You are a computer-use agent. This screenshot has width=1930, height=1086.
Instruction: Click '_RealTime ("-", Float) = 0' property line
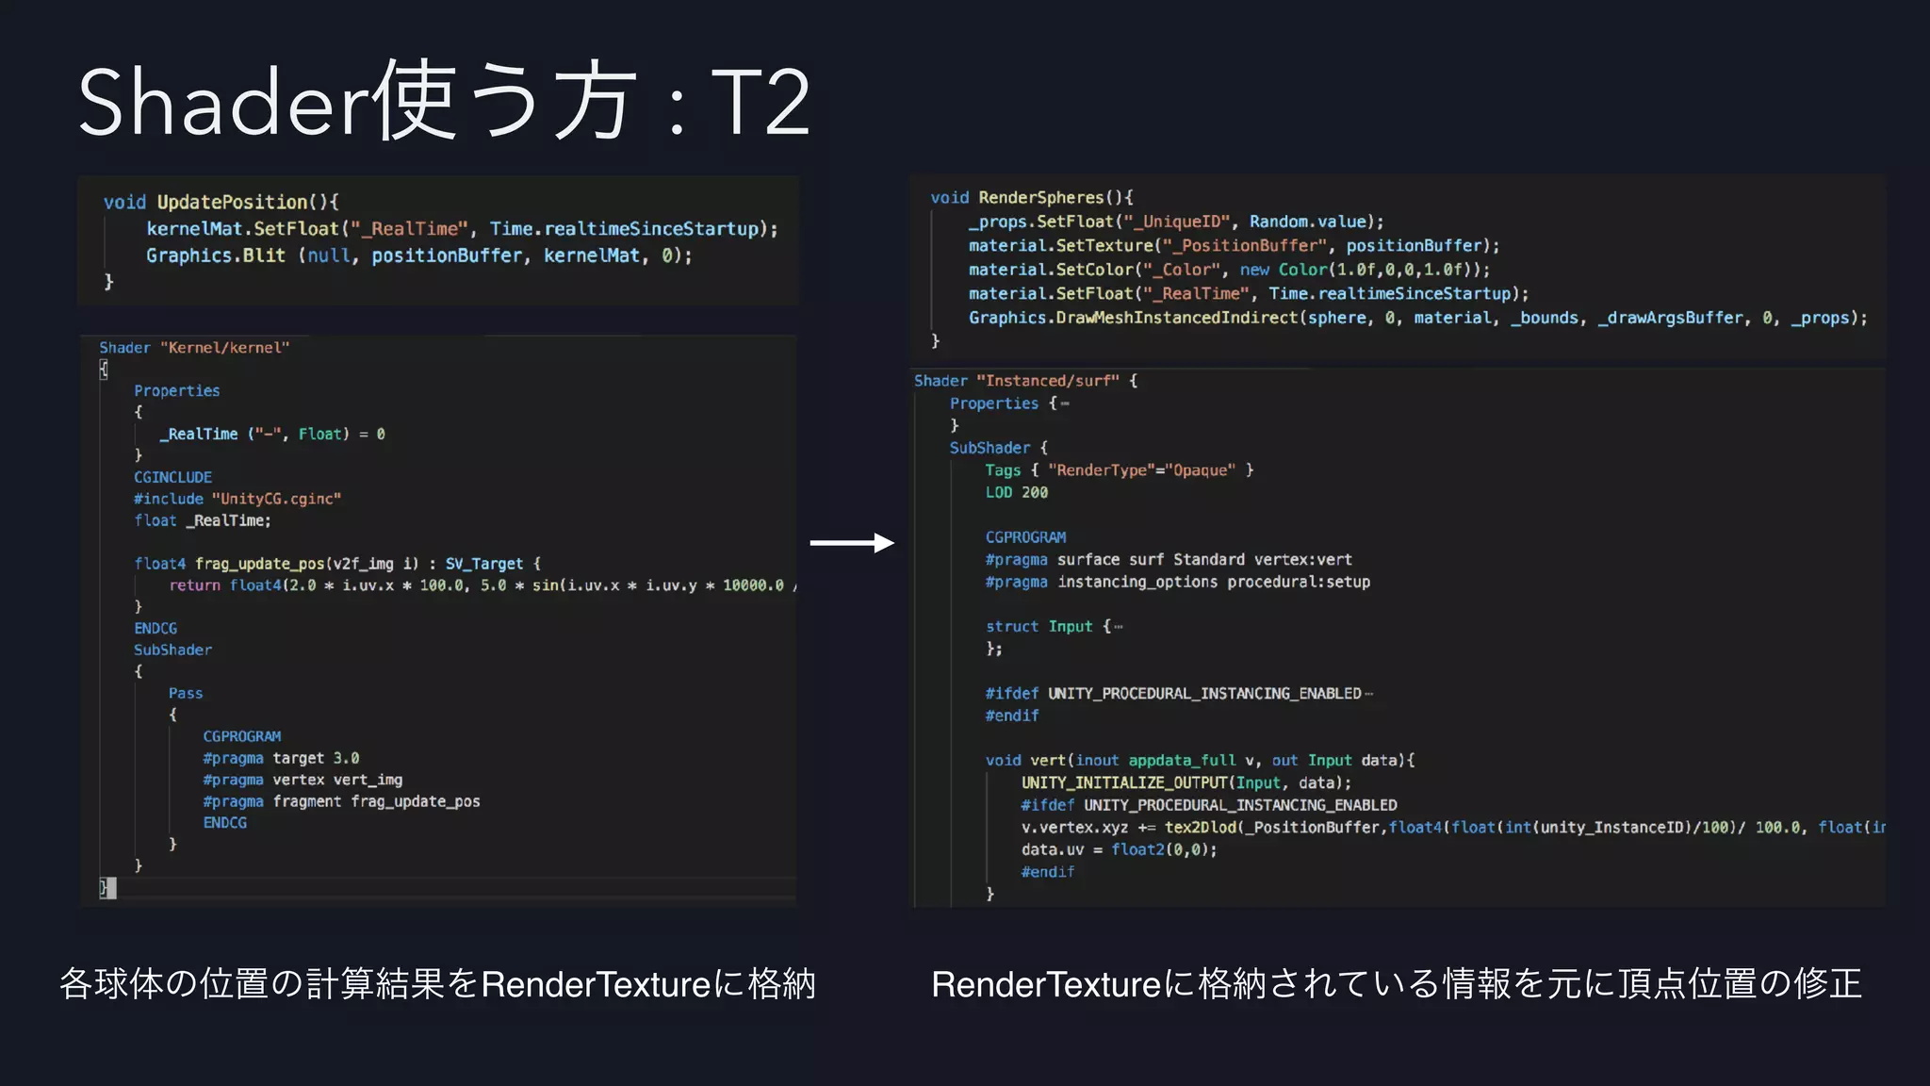point(272,434)
